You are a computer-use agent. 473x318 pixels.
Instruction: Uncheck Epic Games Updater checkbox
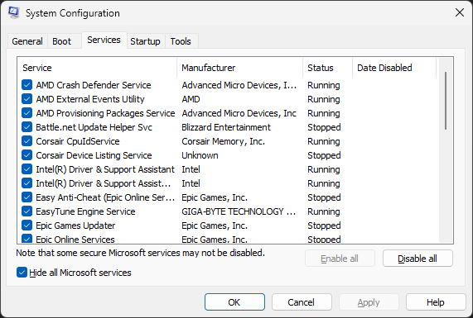click(x=27, y=225)
